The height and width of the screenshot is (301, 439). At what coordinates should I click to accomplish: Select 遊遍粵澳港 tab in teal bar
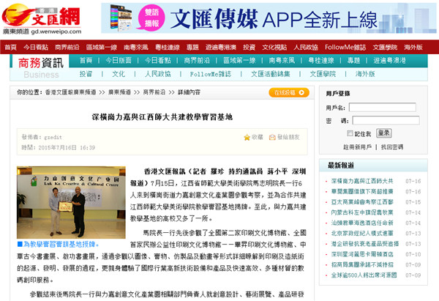(x=389, y=61)
